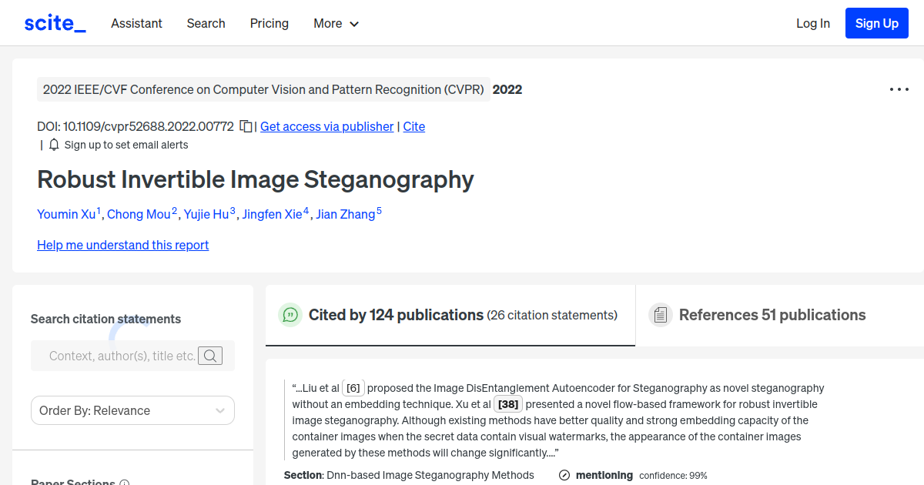Switch to the References 51 publications tab
Image resolution: width=924 pixels, height=485 pixels.
pos(772,315)
